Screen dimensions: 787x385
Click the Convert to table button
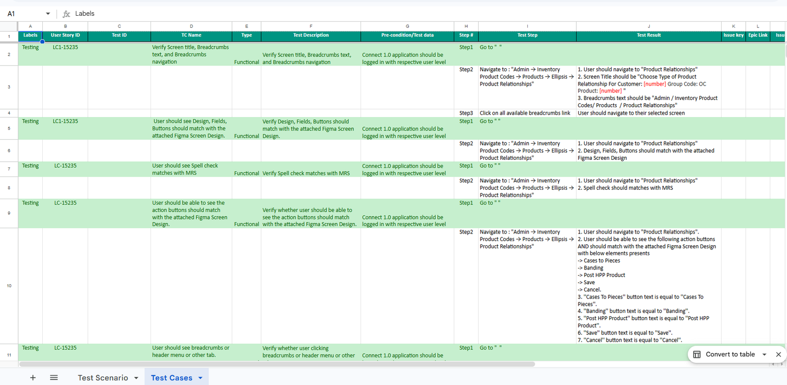pos(730,355)
